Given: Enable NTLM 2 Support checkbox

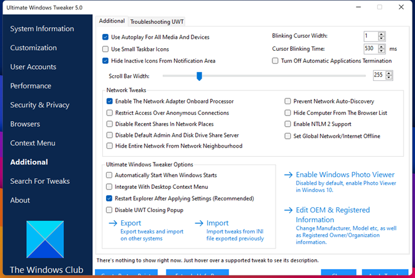Looking at the screenshot, I should [288, 124].
